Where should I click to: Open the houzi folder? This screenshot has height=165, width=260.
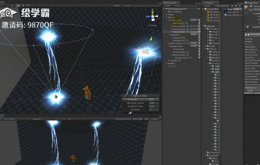214,38
